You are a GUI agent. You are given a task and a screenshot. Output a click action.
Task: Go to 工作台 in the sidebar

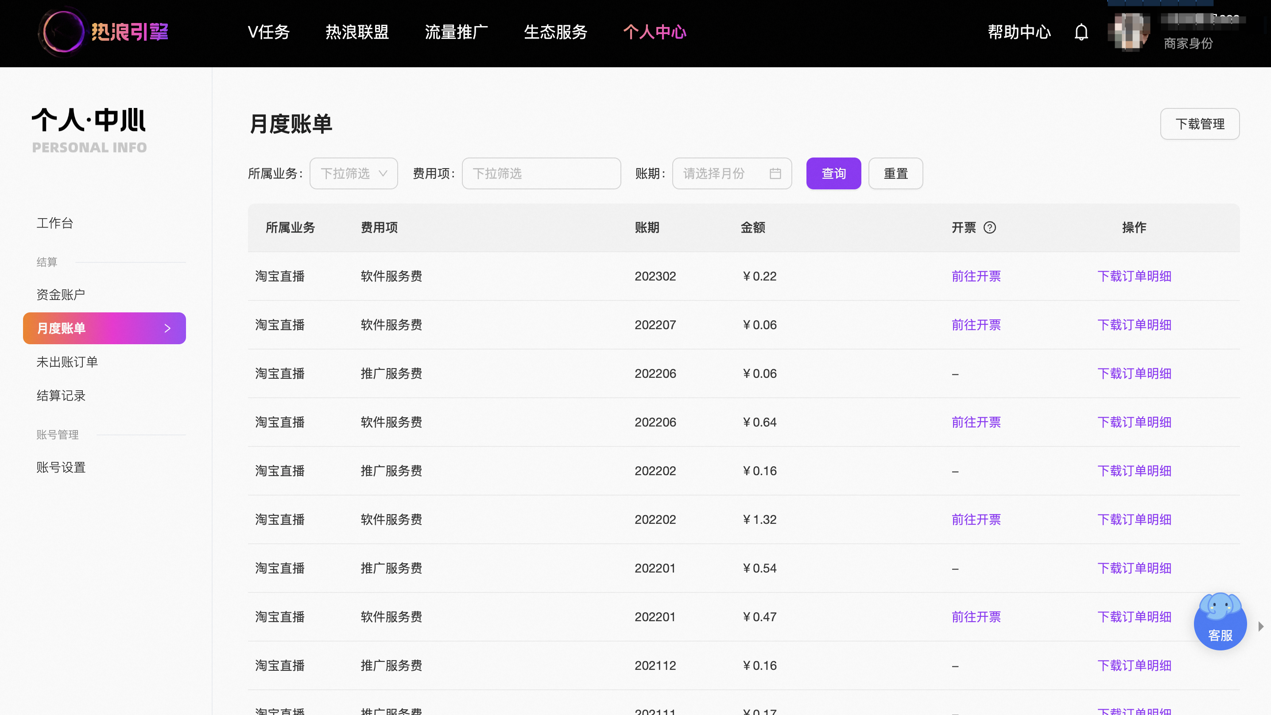[55, 223]
